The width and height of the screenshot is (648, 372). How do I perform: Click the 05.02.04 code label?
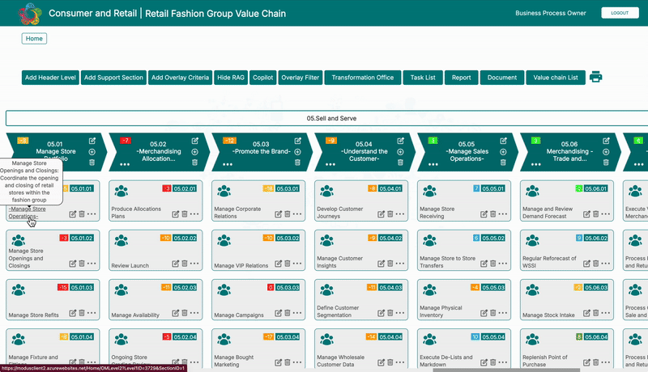[185, 337]
